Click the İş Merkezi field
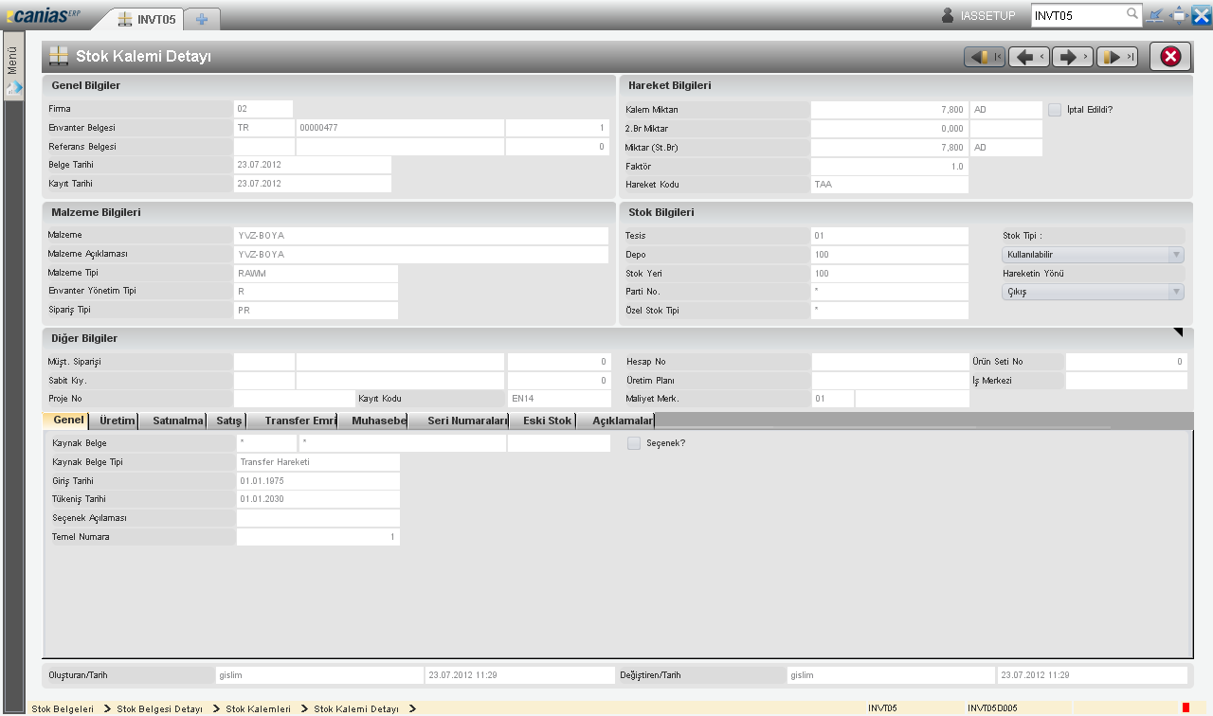Screen dimensions: 1213x716 tap(1127, 381)
